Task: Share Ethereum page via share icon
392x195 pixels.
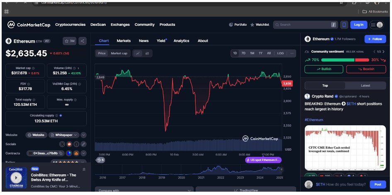Action: [83, 41]
